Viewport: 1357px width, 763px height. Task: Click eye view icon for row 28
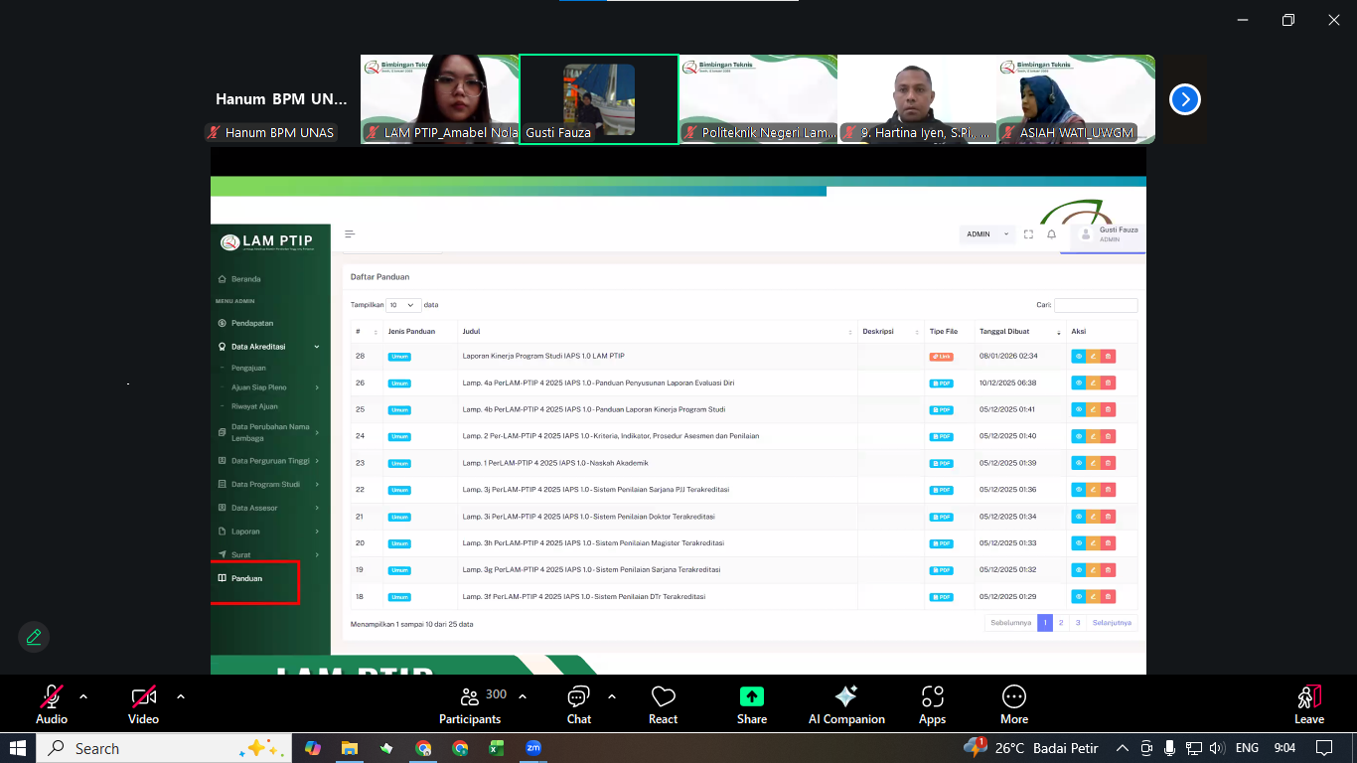click(1079, 356)
